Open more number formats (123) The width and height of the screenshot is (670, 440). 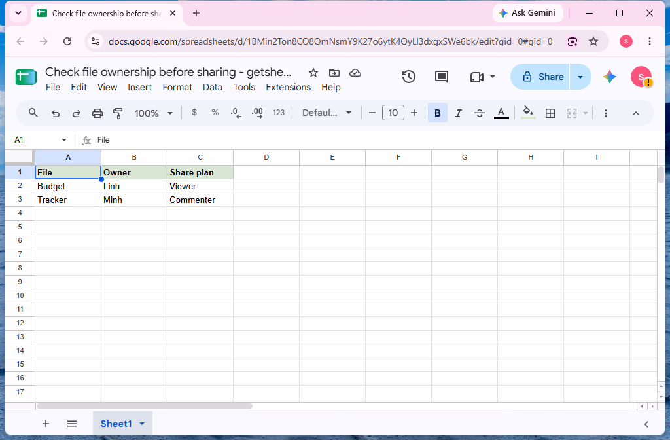pyautogui.click(x=279, y=113)
